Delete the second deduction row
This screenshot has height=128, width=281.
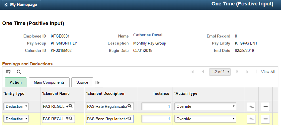click(265, 119)
